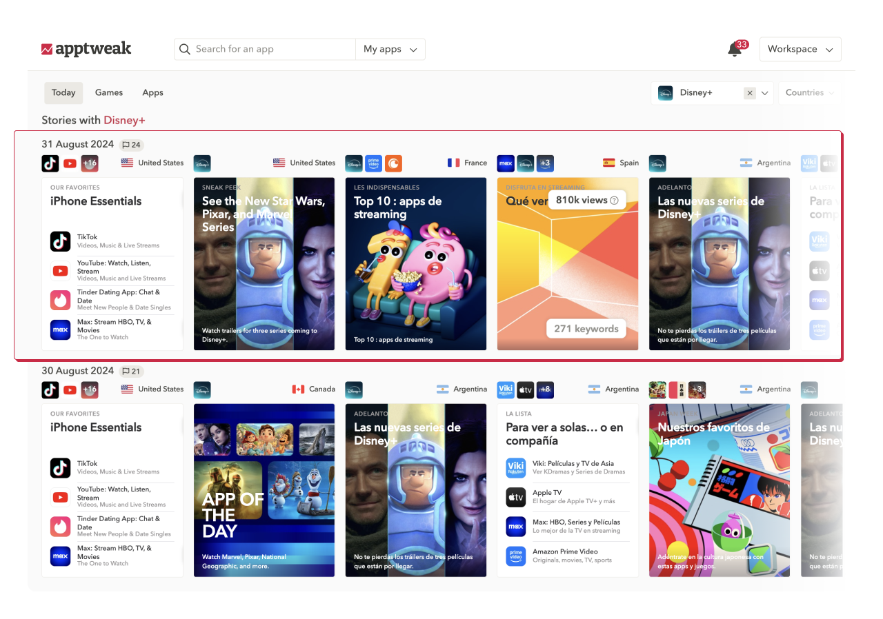Open the Top 10 apps de streaming card
This screenshot has height=619, width=883.
tap(416, 264)
